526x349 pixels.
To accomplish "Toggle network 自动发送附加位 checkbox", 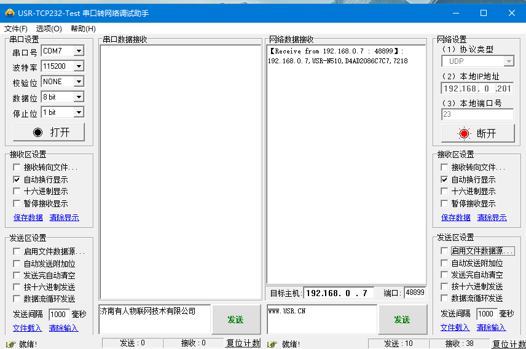I will pyautogui.click(x=444, y=263).
